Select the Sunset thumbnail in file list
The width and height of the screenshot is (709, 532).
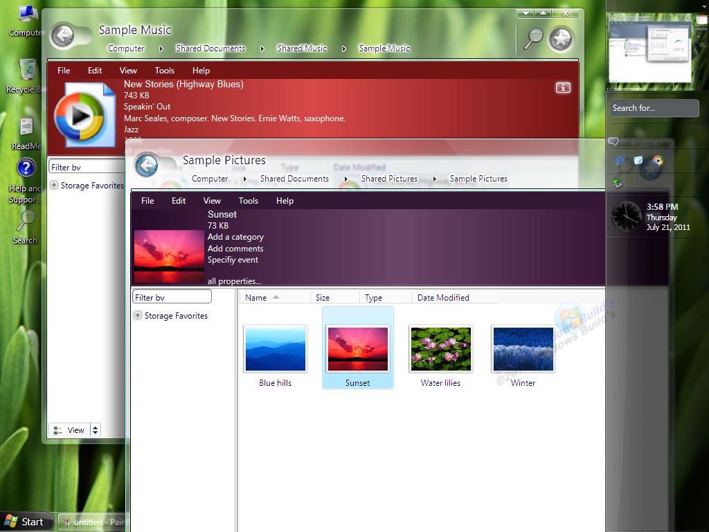358,348
